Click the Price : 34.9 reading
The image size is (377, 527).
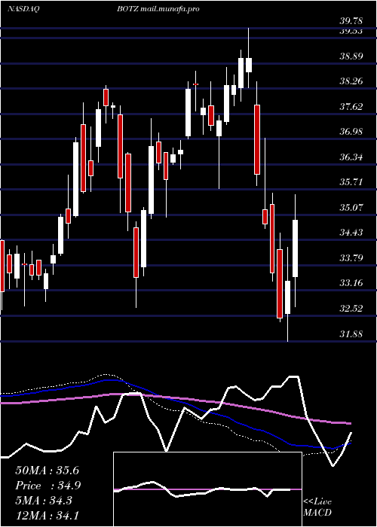coord(48,486)
